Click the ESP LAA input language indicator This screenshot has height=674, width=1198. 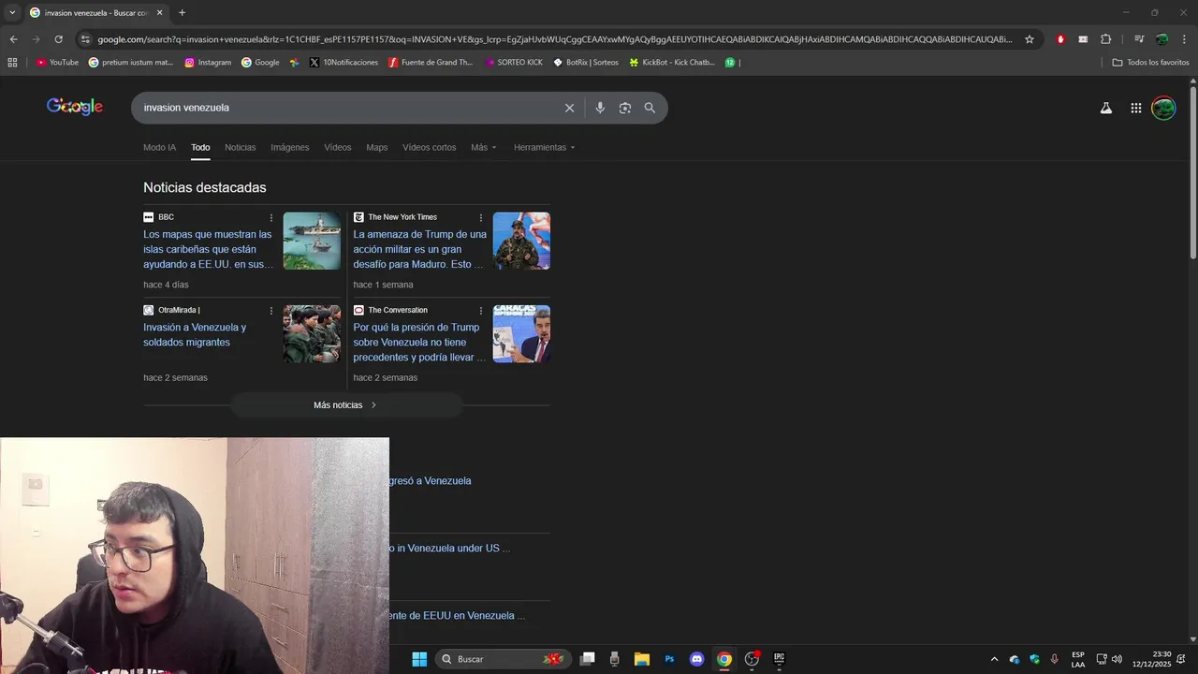pos(1078,659)
